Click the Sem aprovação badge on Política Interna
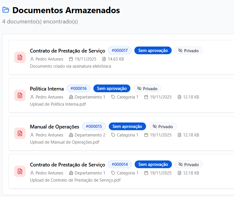 coord(112,88)
